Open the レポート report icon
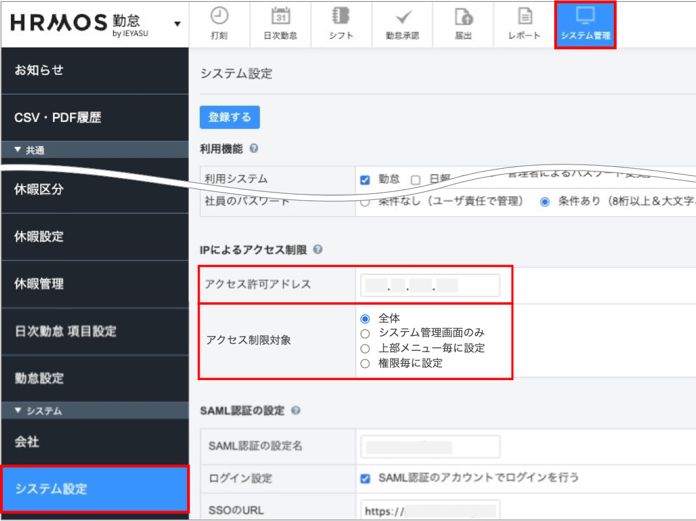This screenshot has height=521, width=696. (524, 24)
